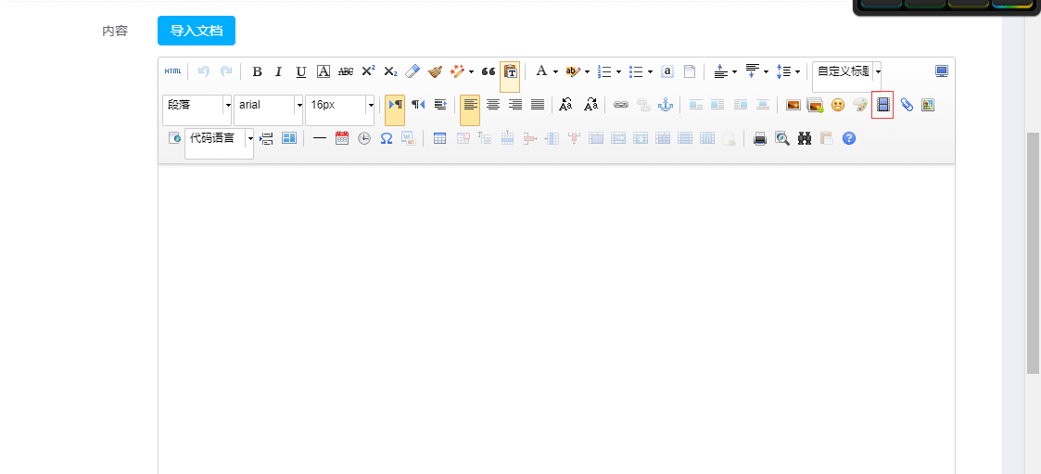Image resolution: width=1041 pixels, height=474 pixels.
Task: Insert an anchor
Action: tap(666, 105)
